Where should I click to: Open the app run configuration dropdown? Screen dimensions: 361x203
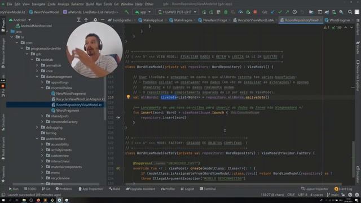(143, 12)
